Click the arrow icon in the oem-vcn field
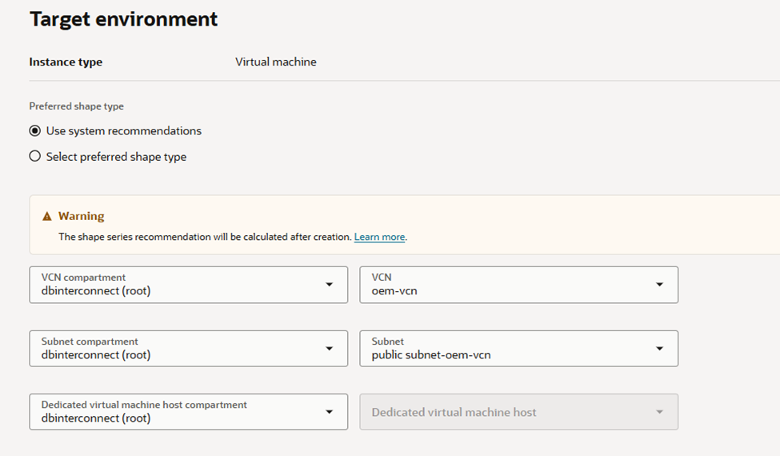This screenshot has height=456, width=780. (659, 285)
